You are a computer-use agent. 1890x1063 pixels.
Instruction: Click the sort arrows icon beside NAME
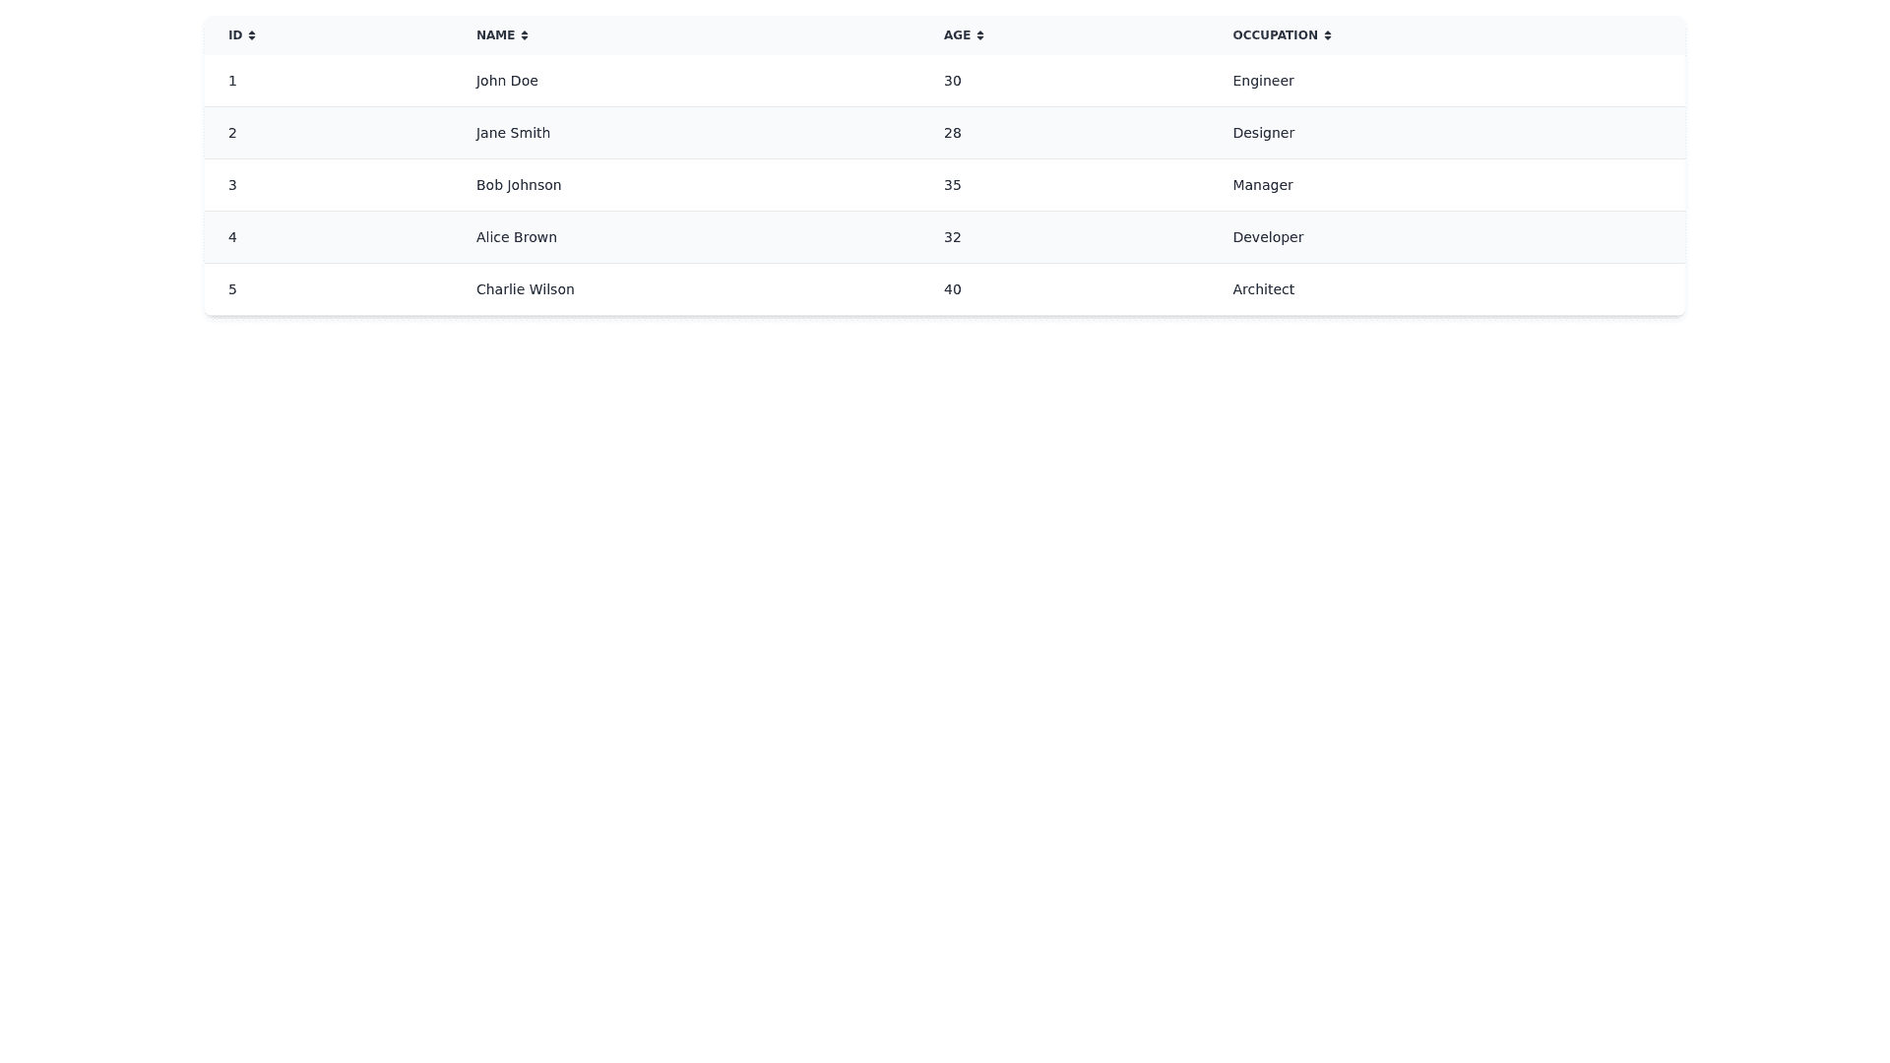pyautogui.click(x=525, y=35)
